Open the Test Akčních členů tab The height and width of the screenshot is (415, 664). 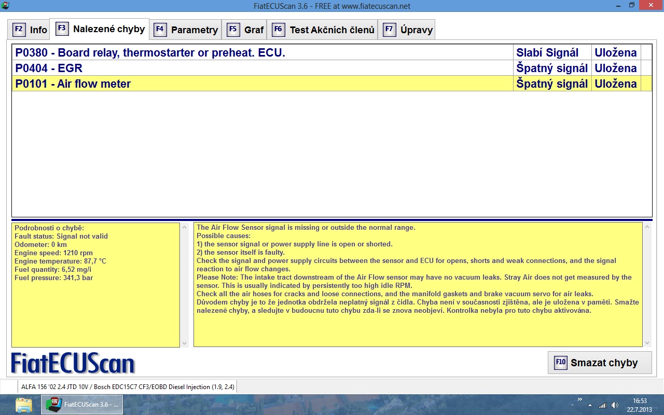click(x=324, y=30)
